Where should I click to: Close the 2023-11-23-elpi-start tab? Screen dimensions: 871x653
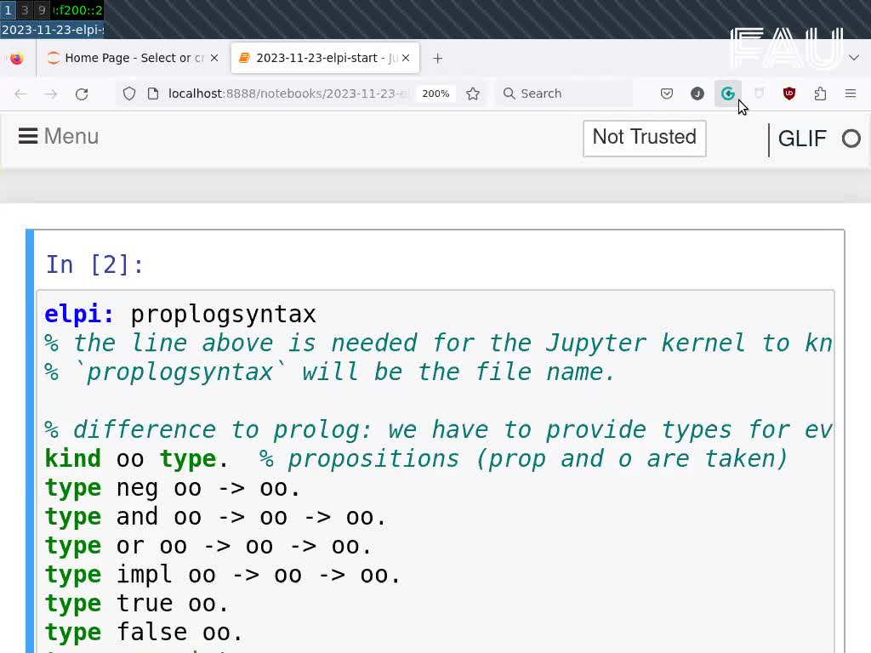406,58
